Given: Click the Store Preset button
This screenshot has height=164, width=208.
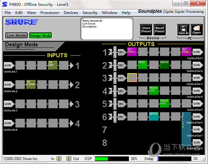Looking at the screenshot, I should [x=146, y=30].
